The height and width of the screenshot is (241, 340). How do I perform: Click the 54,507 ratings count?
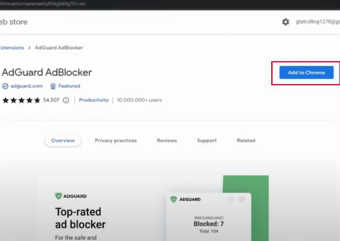click(51, 100)
